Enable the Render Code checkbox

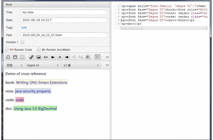[7, 50]
